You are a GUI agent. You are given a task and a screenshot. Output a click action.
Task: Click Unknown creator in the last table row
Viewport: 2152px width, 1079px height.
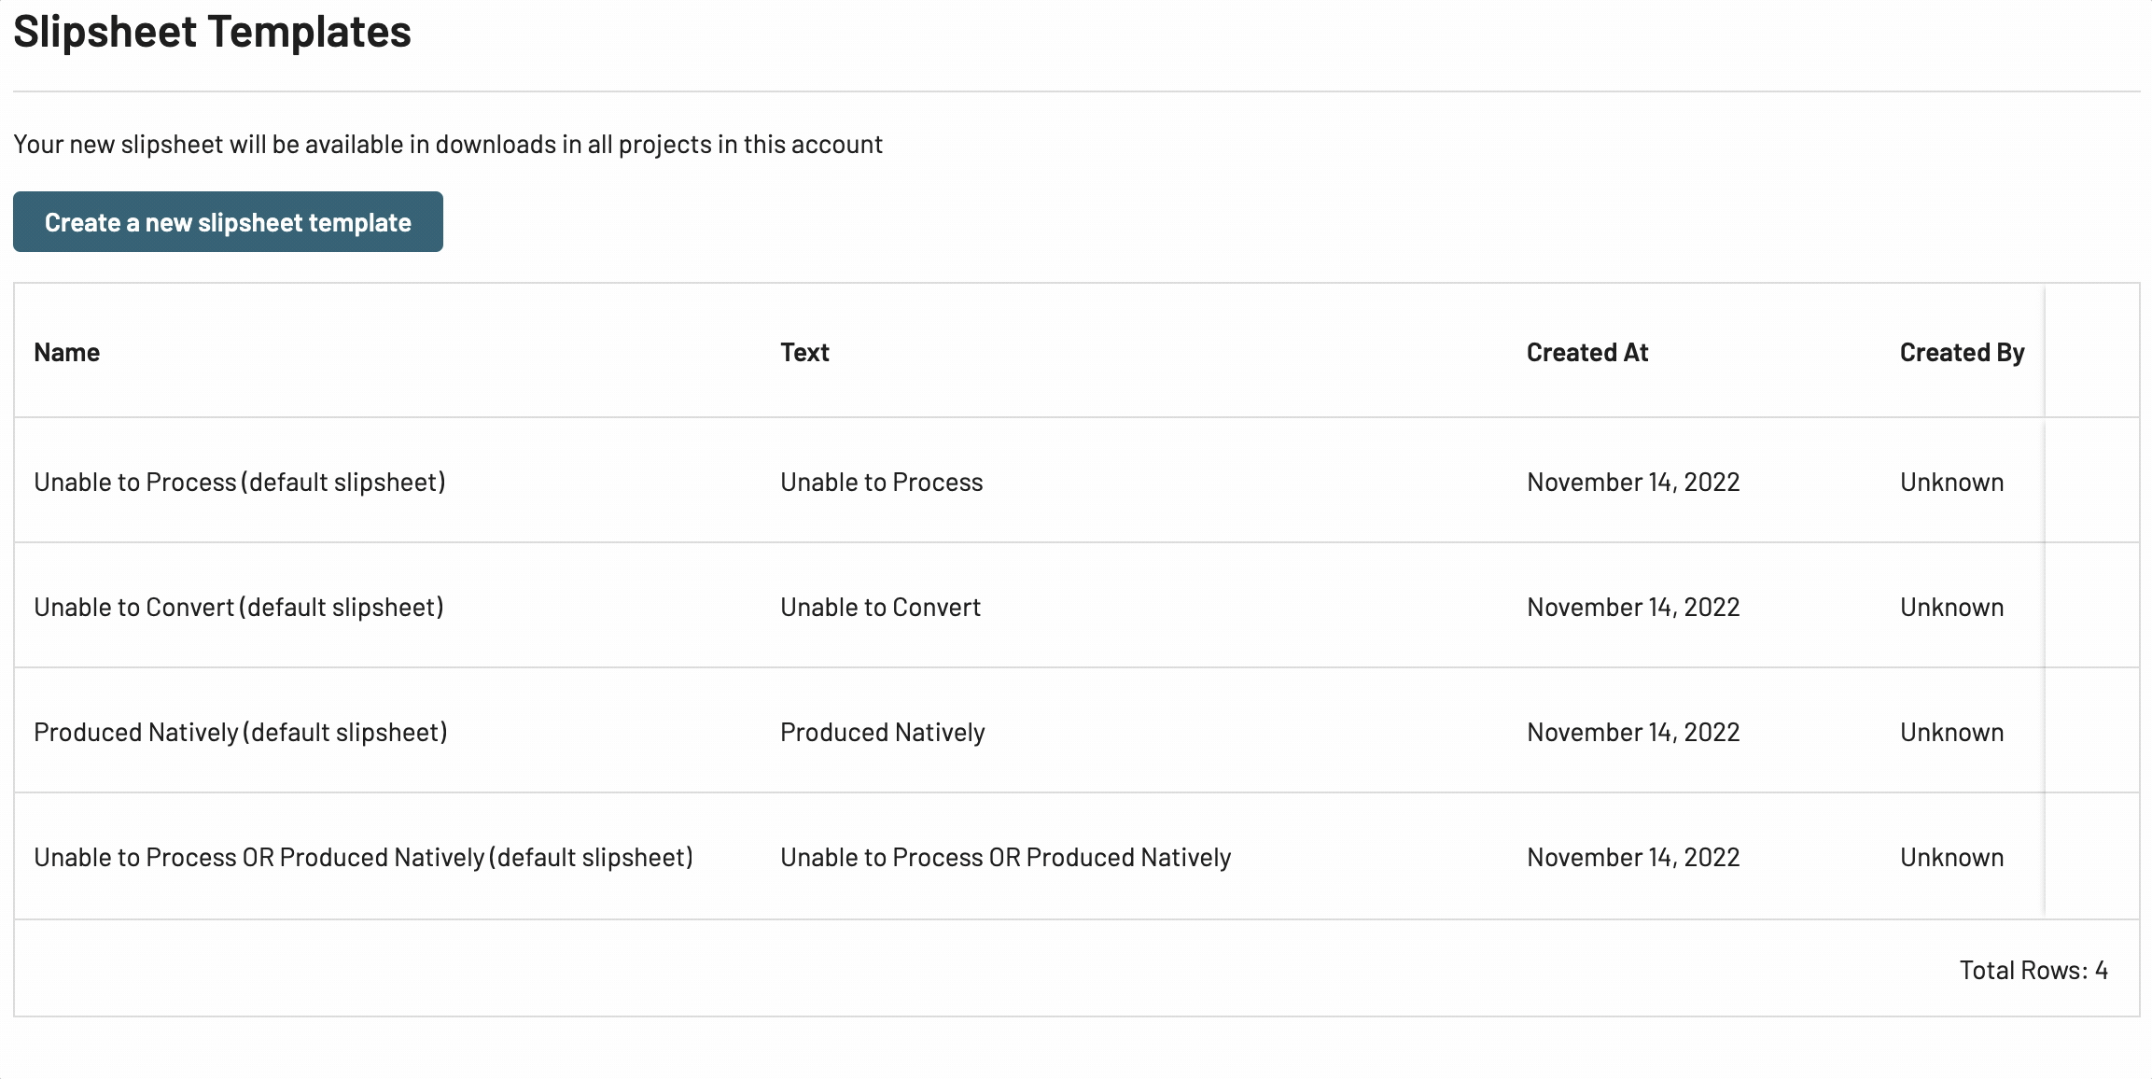pyautogui.click(x=1952, y=857)
